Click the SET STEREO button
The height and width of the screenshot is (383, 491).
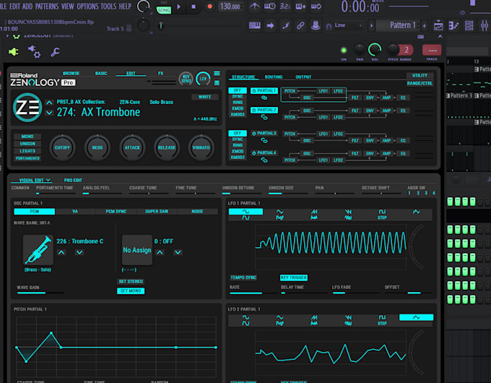[x=131, y=281]
